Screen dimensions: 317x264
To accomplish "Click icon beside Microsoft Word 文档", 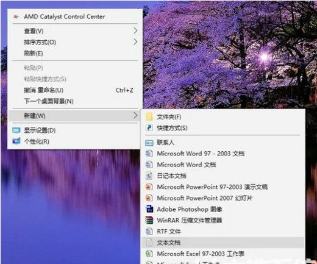I will point(149,165).
